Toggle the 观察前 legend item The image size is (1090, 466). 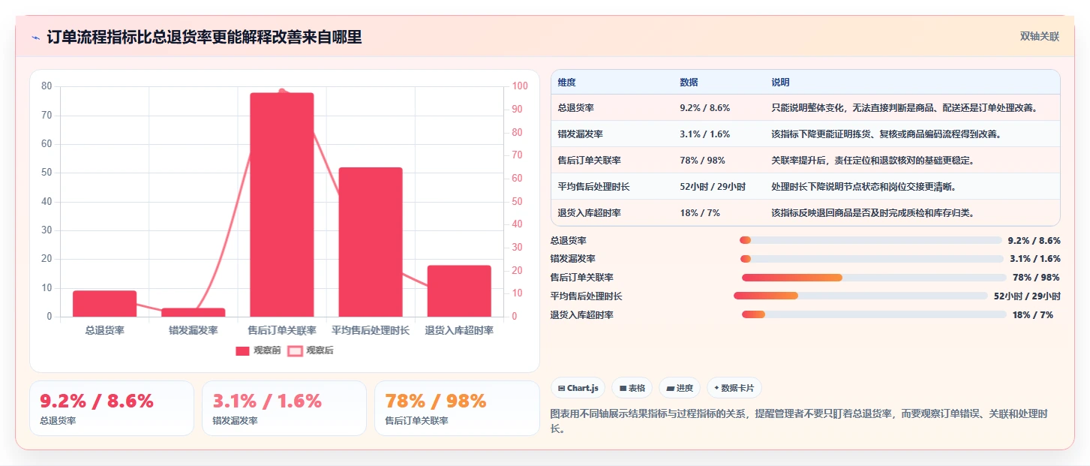click(x=258, y=350)
